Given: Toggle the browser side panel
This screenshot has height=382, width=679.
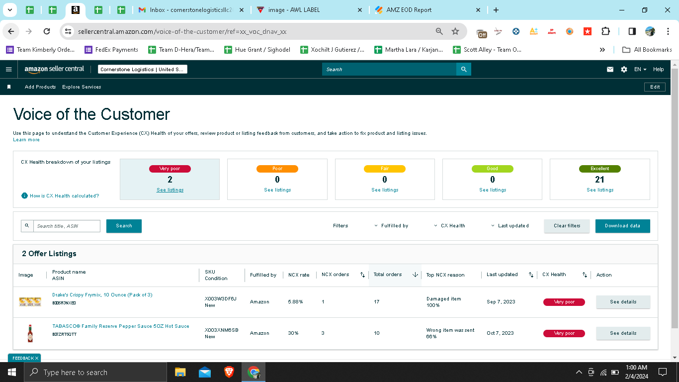Looking at the screenshot, I should (x=632, y=31).
